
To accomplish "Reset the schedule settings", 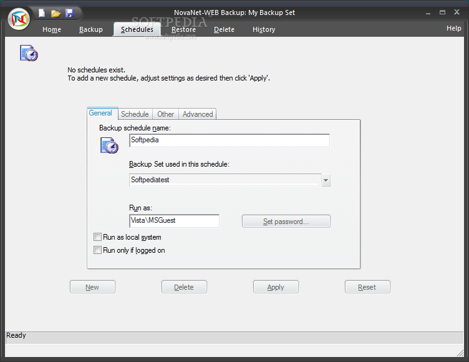I will (367, 287).
